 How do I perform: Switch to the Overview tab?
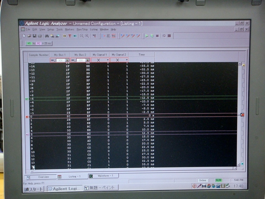click(x=41, y=177)
